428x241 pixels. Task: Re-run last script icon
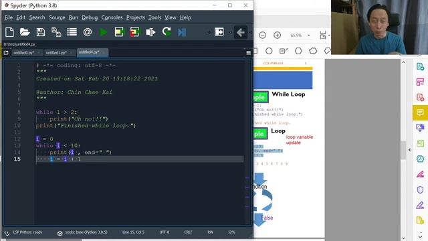(167, 32)
